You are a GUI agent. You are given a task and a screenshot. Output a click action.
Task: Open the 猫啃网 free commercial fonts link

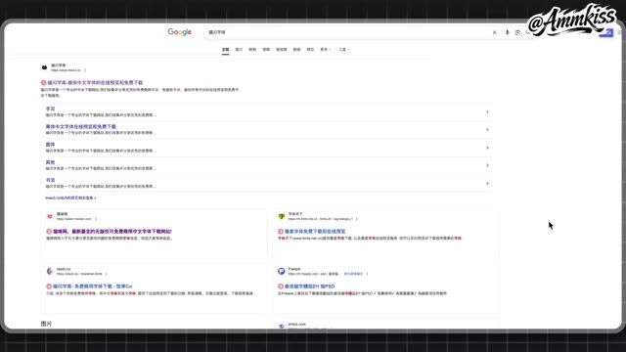pyautogui.click(x=112, y=231)
